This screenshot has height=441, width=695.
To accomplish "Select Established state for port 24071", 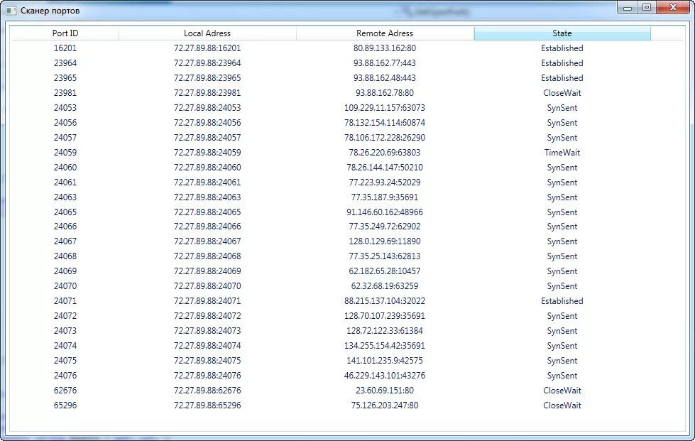I will tap(562, 301).
